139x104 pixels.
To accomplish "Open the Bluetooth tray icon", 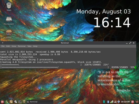I will (x=108, y=102).
